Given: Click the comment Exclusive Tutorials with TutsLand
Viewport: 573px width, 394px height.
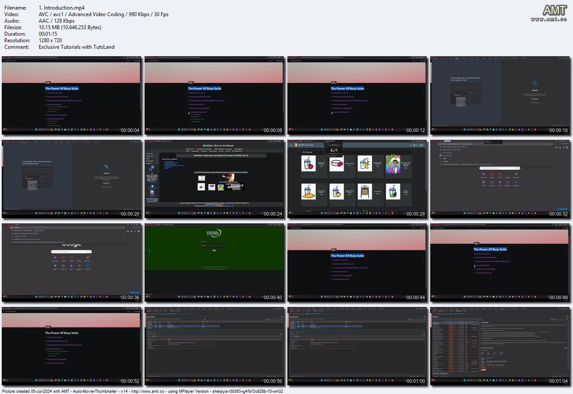Looking at the screenshot, I should coord(77,47).
